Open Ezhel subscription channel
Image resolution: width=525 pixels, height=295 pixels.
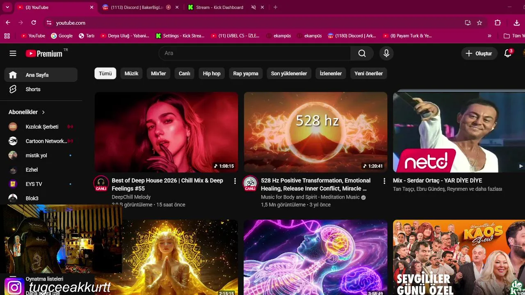click(41, 170)
